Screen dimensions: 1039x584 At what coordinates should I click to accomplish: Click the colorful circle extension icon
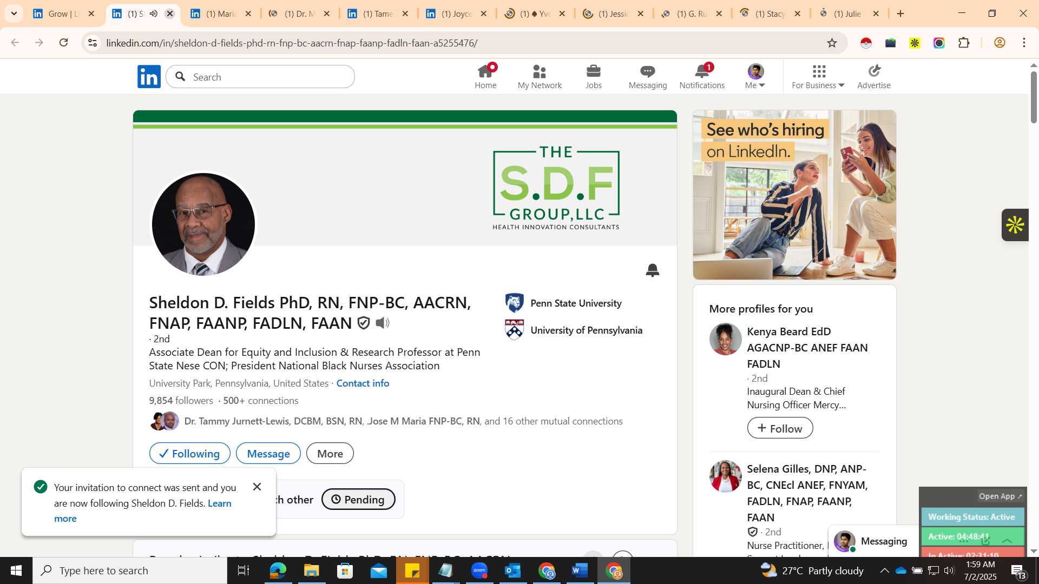pyautogui.click(x=939, y=43)
